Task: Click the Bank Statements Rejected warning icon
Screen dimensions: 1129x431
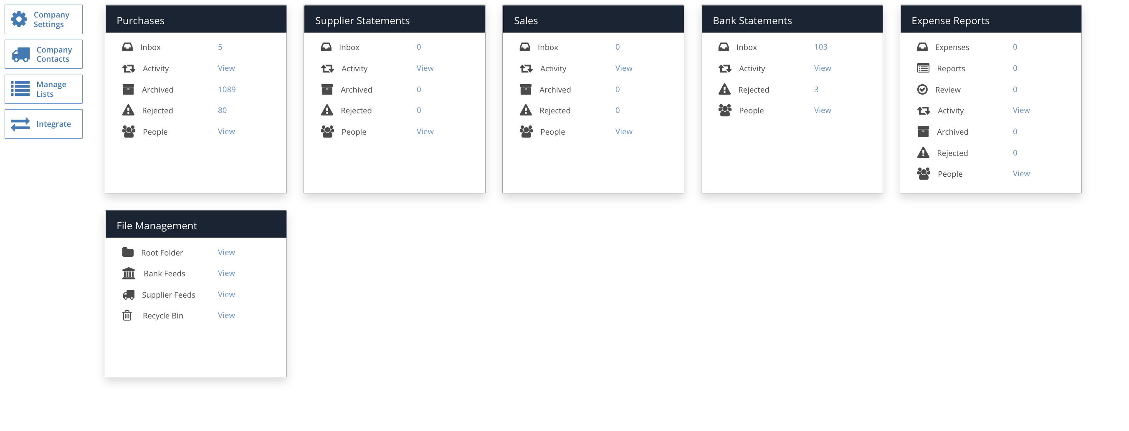Action: coord(724,90)
